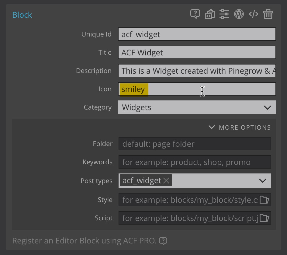The height and width of the screenshot is (255, 287).
Task: Click the Keywords input field
Action: (195, 162)
